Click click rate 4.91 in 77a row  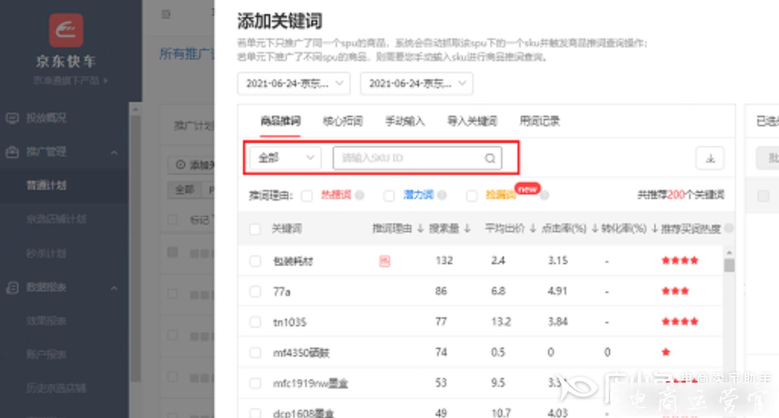tap(557, 291)
